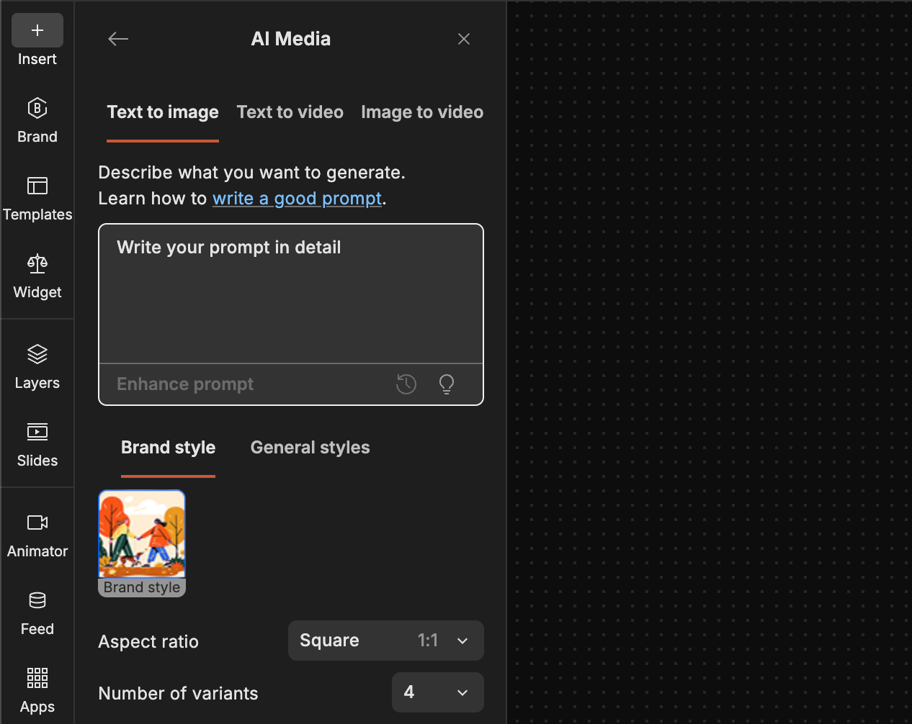Expand the Square aspect ratio dropdown
912x724 pixels.
click(385, 641)
